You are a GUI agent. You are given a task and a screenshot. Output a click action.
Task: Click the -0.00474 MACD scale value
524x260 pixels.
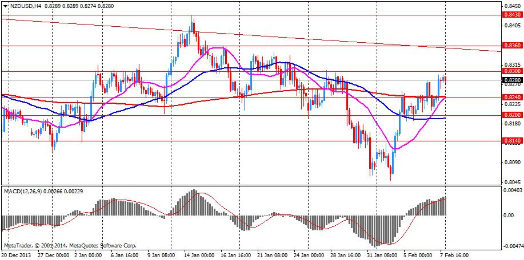[511, 246]
